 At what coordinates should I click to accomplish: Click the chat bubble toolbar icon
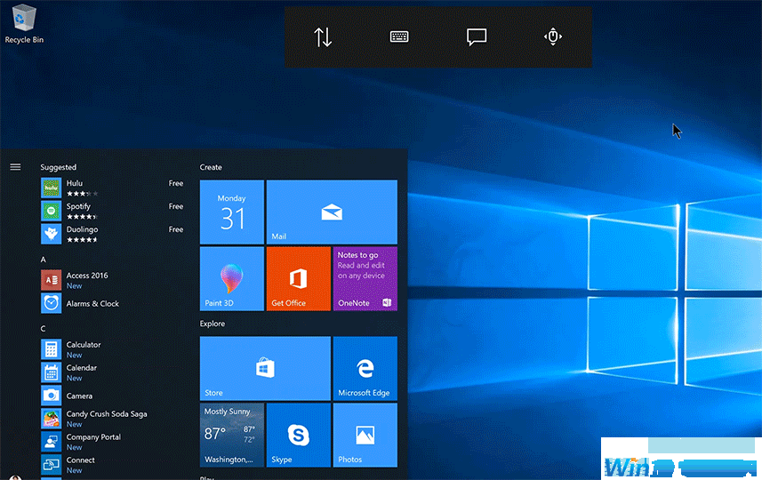click(x=477, y=36)
